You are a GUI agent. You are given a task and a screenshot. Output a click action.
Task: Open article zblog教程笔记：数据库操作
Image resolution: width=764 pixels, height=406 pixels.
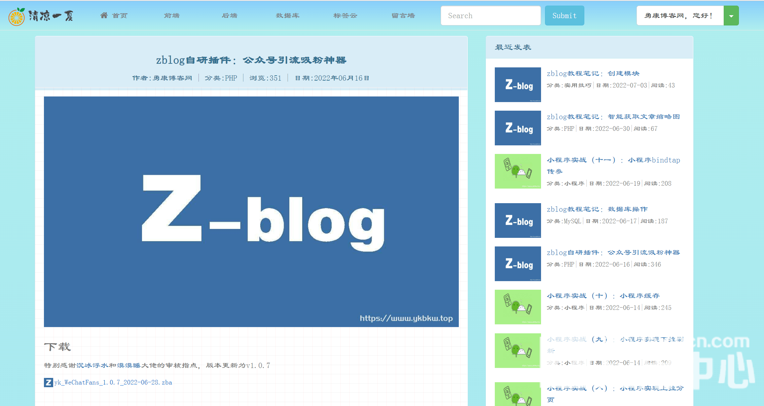pos(597,209)
